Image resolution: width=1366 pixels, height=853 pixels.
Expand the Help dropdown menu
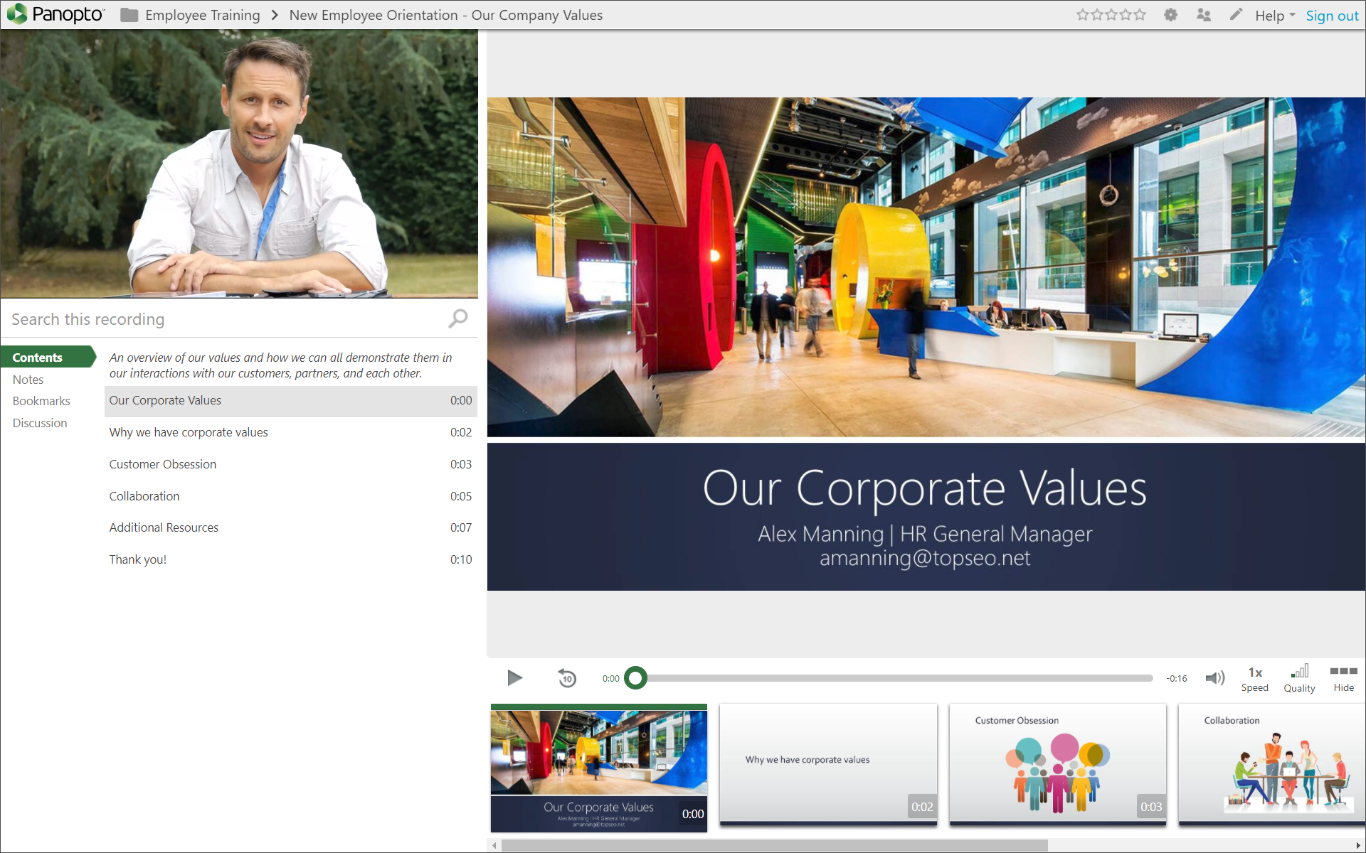coord(1275,15)
